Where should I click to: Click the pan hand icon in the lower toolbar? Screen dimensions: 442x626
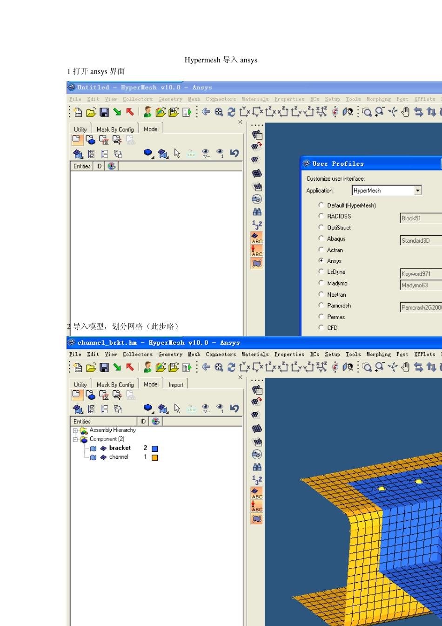[405, 367]
